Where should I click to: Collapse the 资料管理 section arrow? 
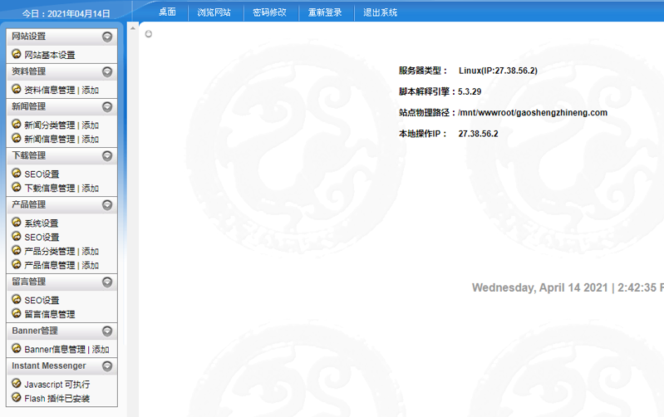pyautogui.click(x=107, y=72)
